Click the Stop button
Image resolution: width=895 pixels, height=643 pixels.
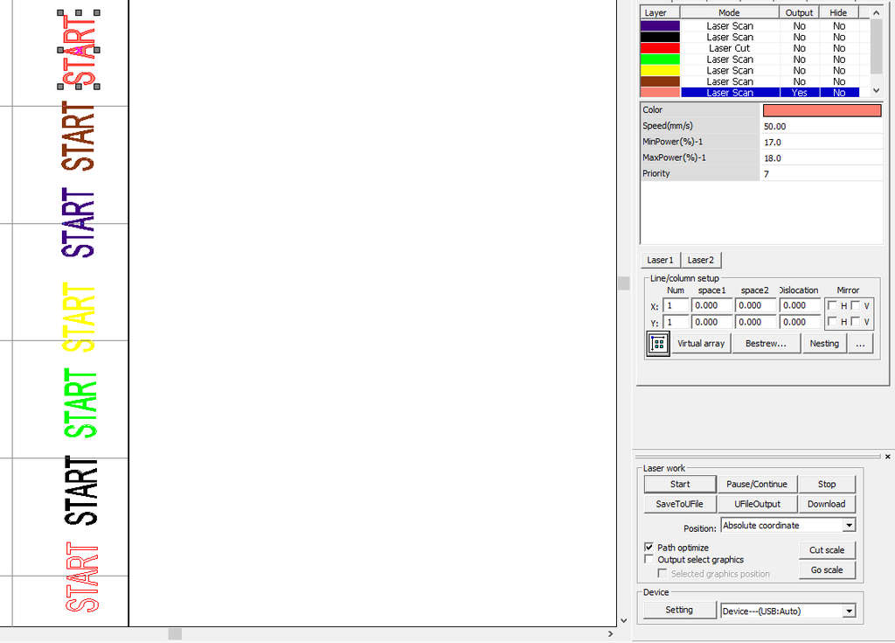pyautogui.click(x=827, y=484)
